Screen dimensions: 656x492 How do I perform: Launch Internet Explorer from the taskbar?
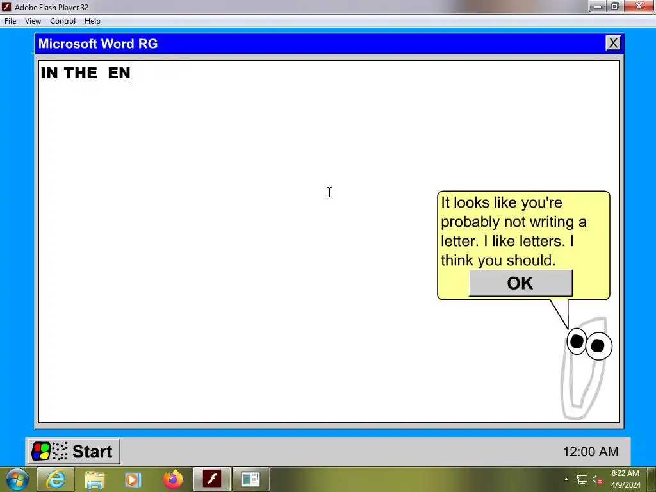coord(56,479)
